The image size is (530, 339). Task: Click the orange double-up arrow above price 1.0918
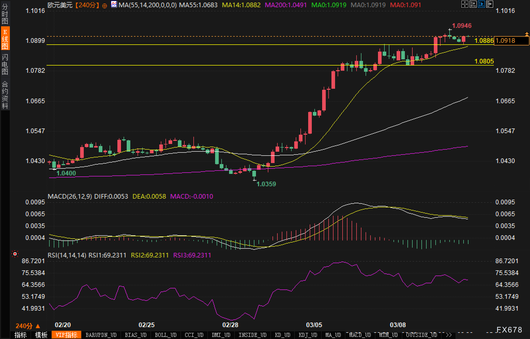(x=527, y=34)
